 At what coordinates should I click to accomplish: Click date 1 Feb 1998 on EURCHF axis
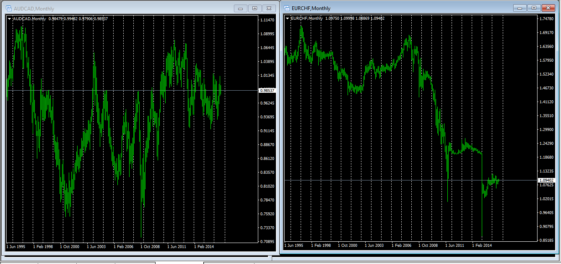[321, 245]
